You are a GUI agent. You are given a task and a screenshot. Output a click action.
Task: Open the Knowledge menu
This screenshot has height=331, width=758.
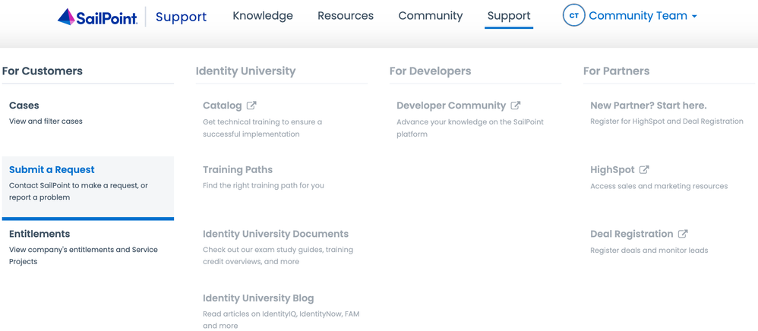point(263,16)
